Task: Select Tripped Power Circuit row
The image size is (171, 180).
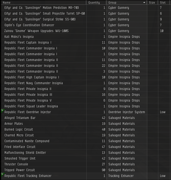Action: click(x=20, y=170)
